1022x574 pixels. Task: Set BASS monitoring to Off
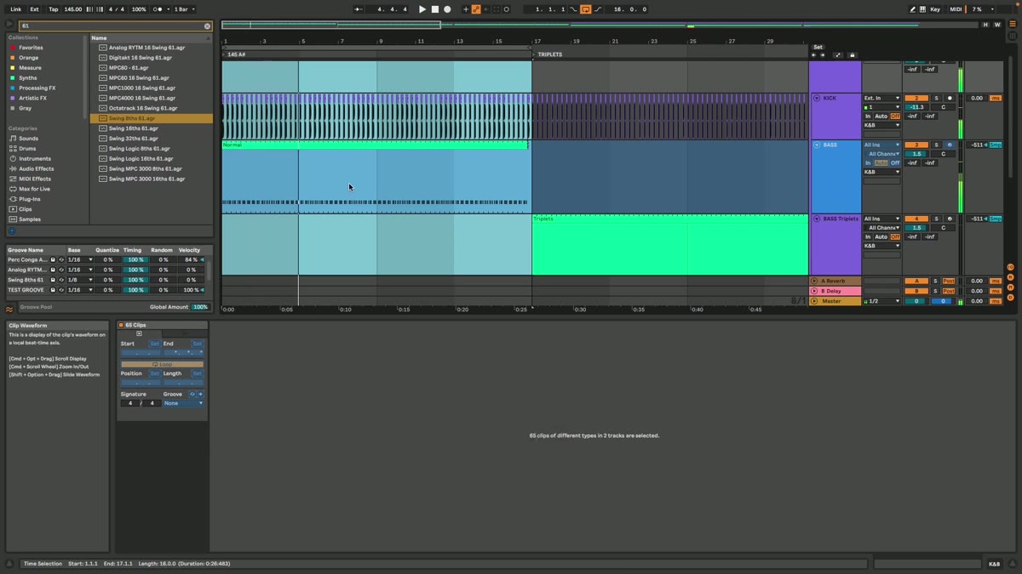(x=895, y=163)
